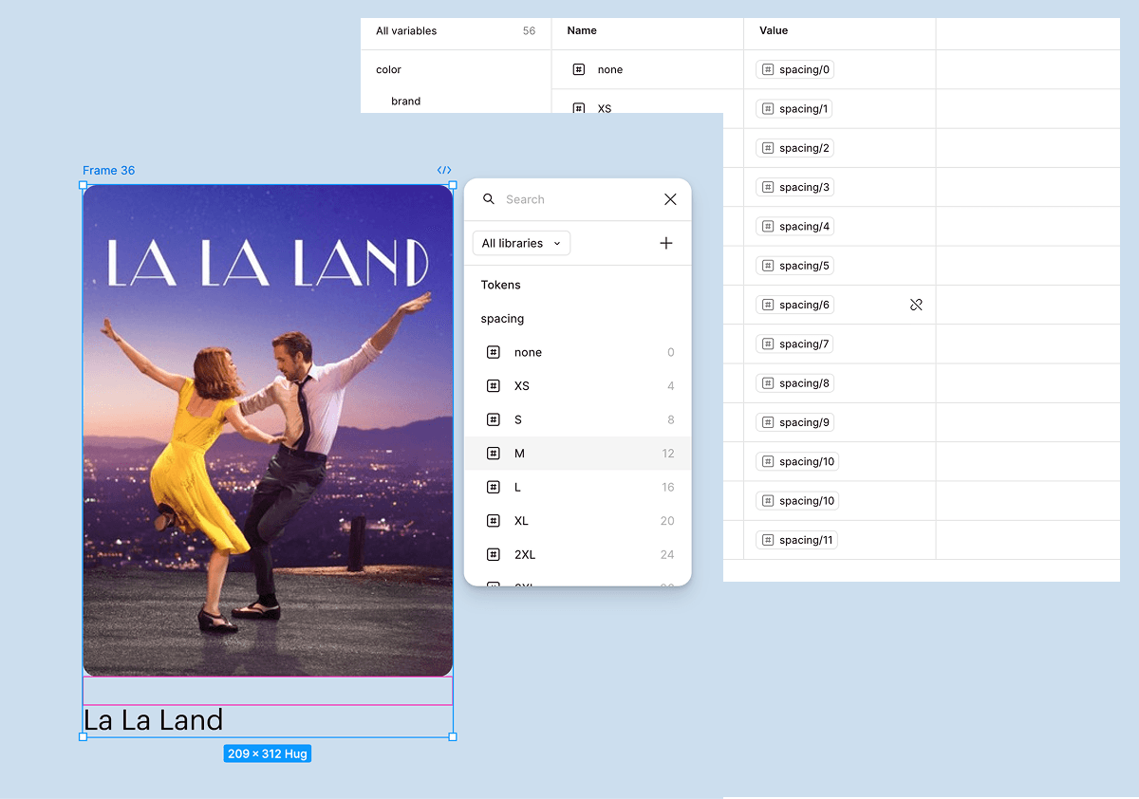Open the dev mode code icon on frame
This screenshot has height=799, width=1139.
coord(444,171)
